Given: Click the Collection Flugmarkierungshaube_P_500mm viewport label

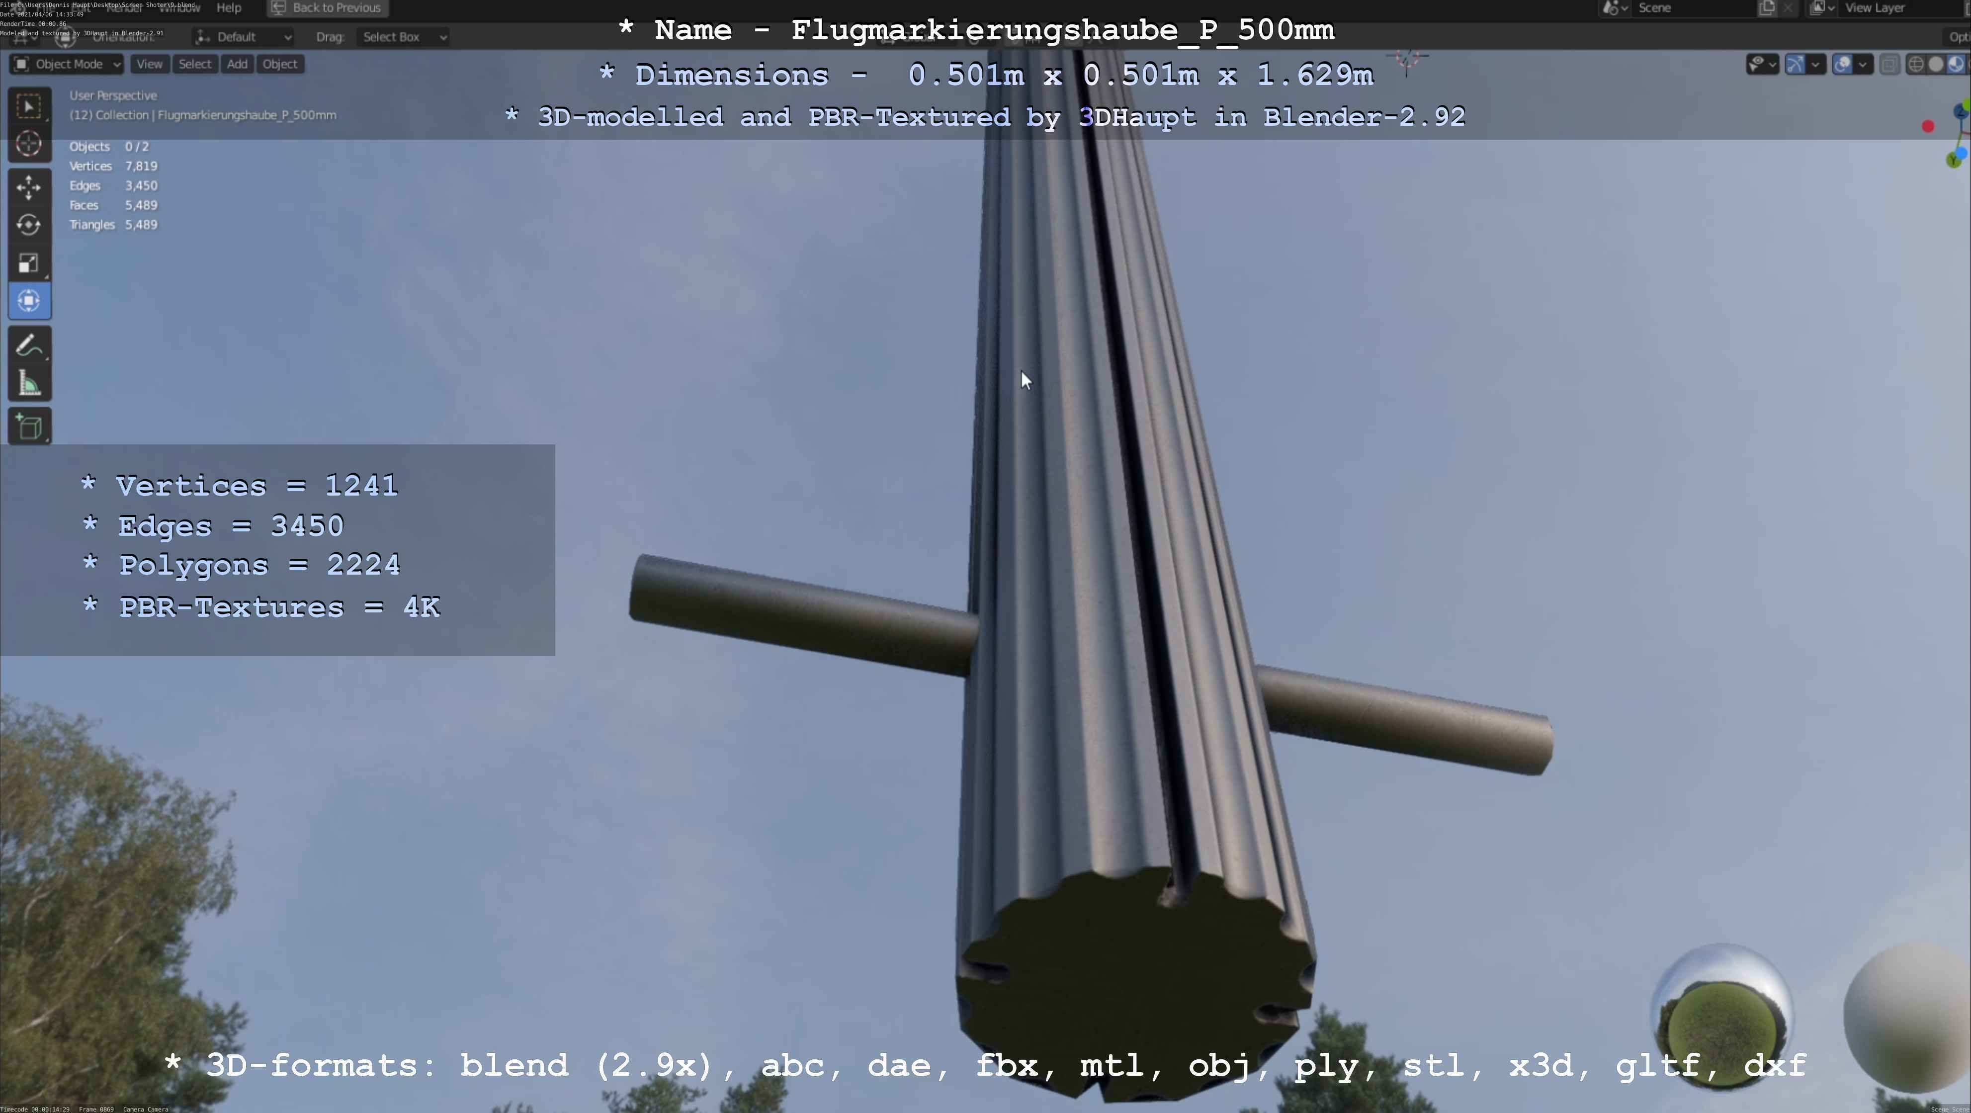Looking at the screenshot, I should pyautogui.click(x=203, y=115).
